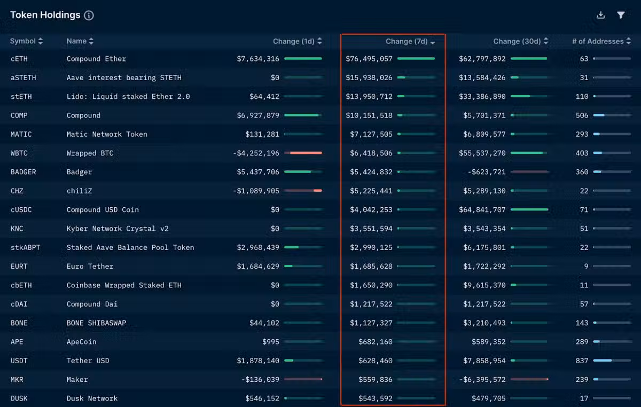
Task: Sort table by Change (1d) column
Action: [319, 41]
